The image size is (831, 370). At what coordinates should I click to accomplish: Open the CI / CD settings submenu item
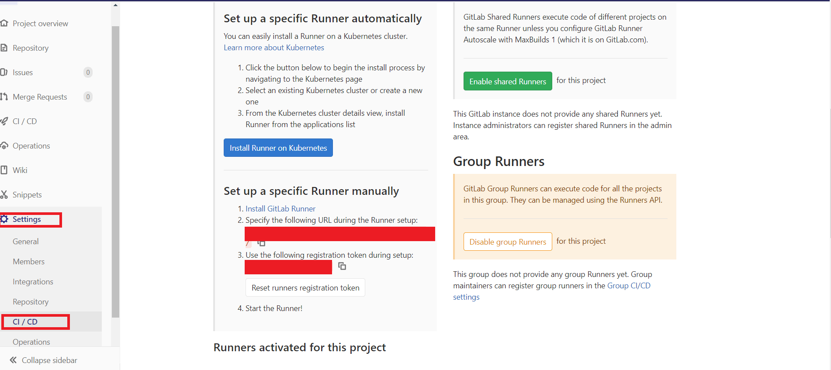pos(25,322)
